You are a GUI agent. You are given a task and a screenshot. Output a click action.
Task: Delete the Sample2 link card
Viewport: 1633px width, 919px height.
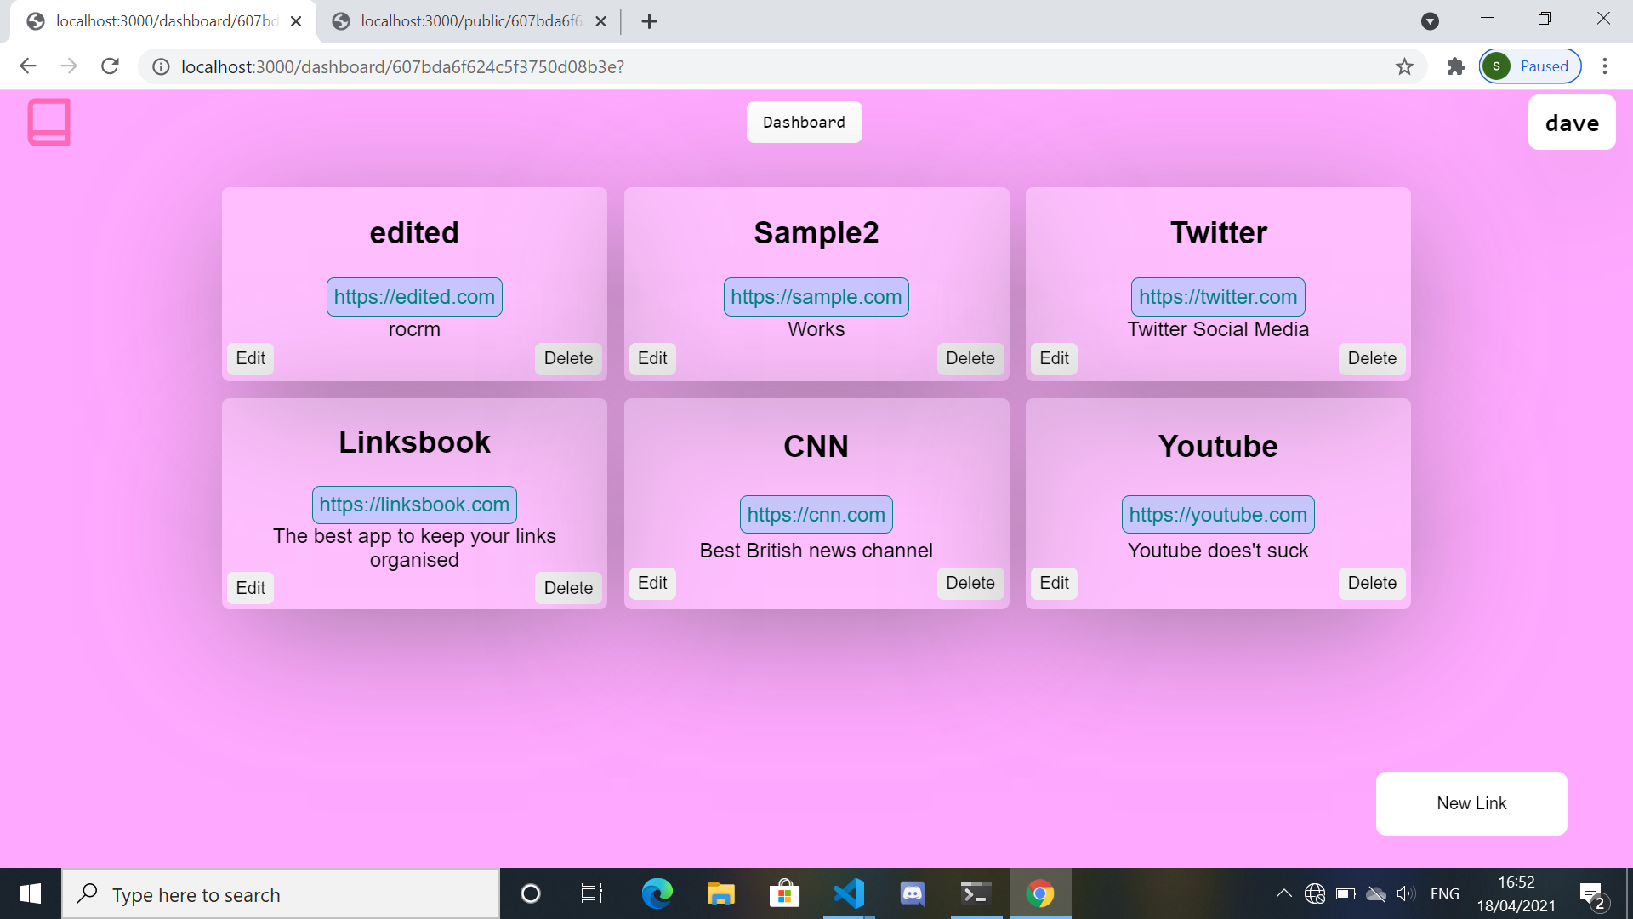point(970,358)
